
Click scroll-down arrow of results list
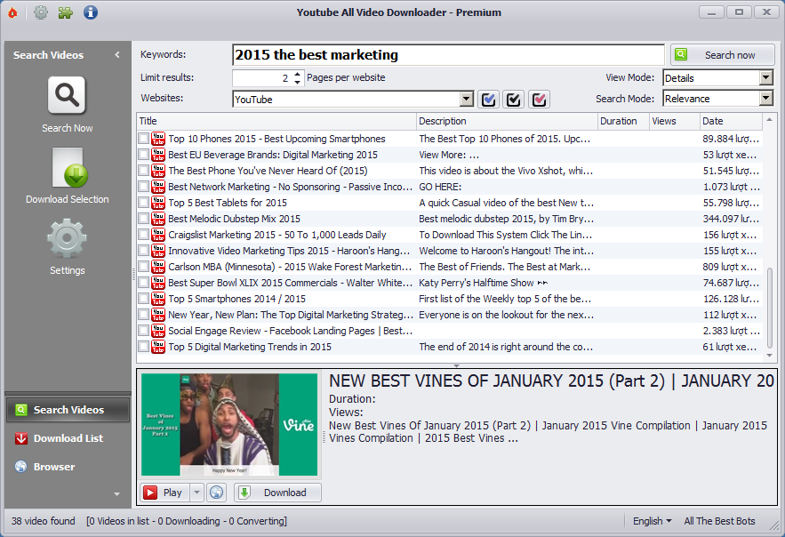click(x=770, y=356)
